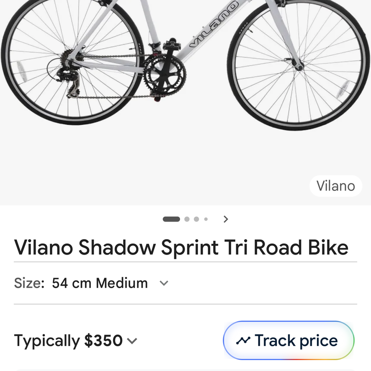Select the smallest fourth carousel dot

click(x=206, y=219)
